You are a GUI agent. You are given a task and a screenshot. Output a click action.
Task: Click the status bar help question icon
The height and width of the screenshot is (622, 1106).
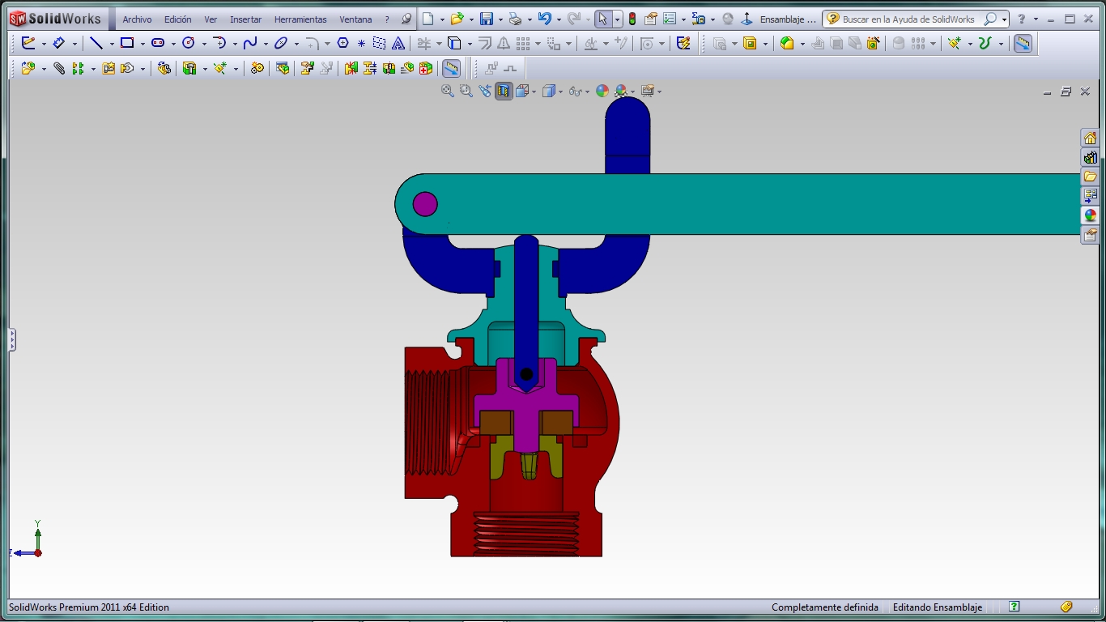click(1014, 607)
